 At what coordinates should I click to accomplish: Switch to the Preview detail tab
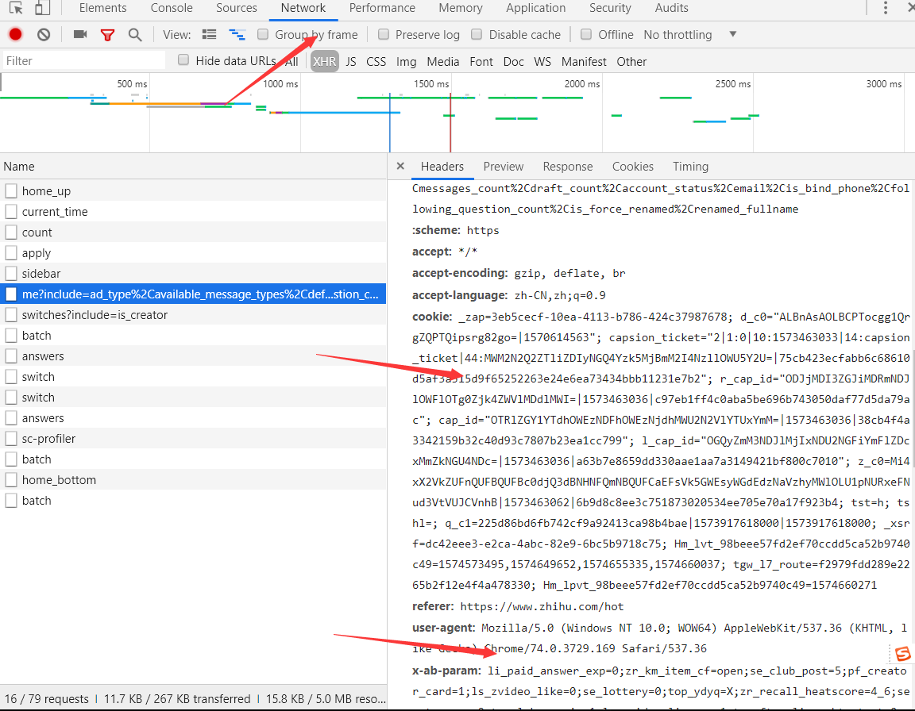(x=503, y=167)
